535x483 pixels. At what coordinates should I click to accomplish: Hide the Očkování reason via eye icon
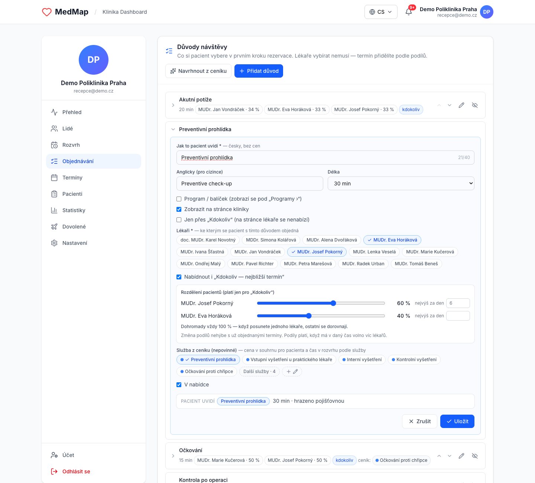click(x=475, y=456)
